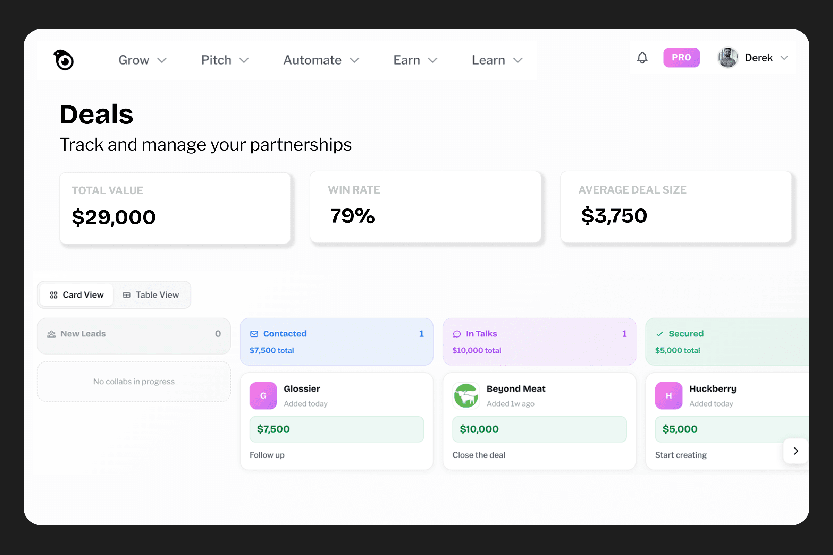Select Card View mode
This screenshot has height=555, width=833.
click(76, 294)
